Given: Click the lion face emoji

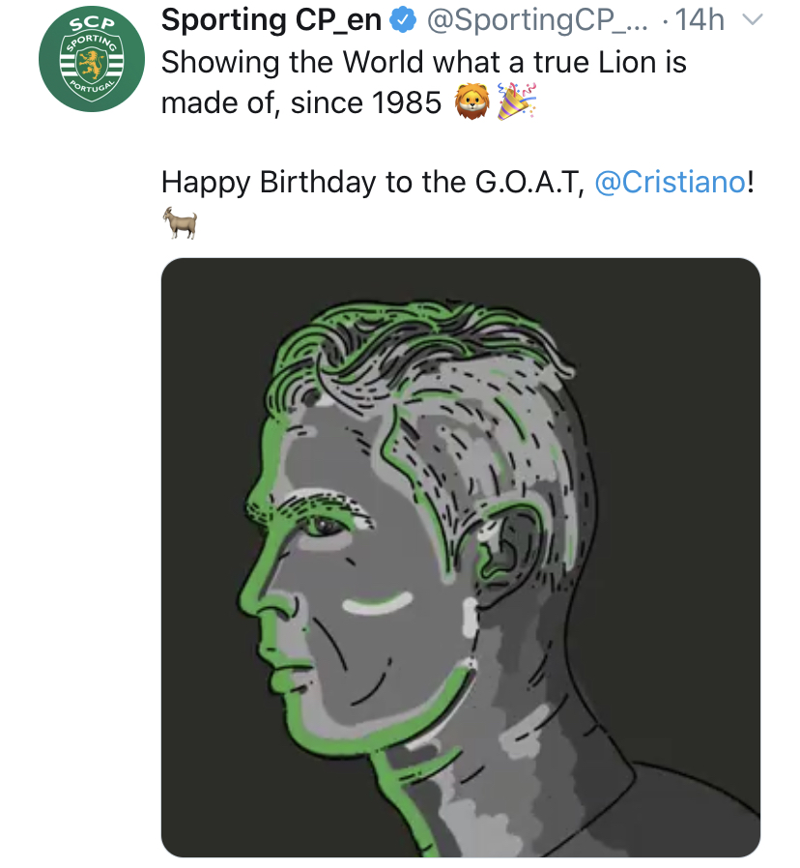Looking at the screenshot, I should pos(471,101).
